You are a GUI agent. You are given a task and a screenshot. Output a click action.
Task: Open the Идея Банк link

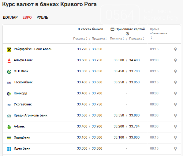point(22,148)
